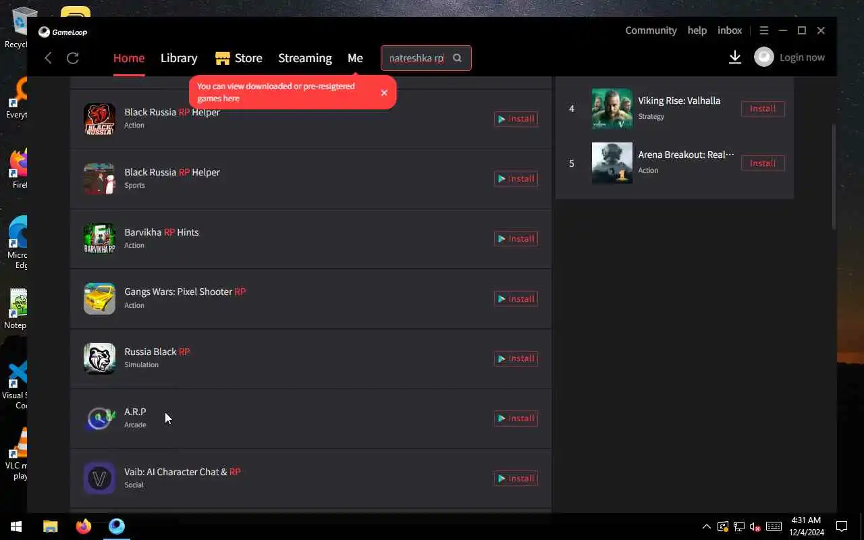This screenshot has width=864, height=540.
Task: Open the inbox
Action: tap(730, 30)
